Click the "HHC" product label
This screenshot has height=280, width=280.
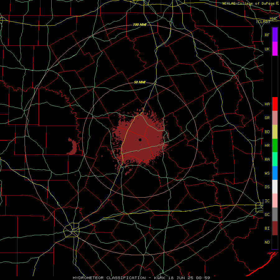click(x=273, y=19)
